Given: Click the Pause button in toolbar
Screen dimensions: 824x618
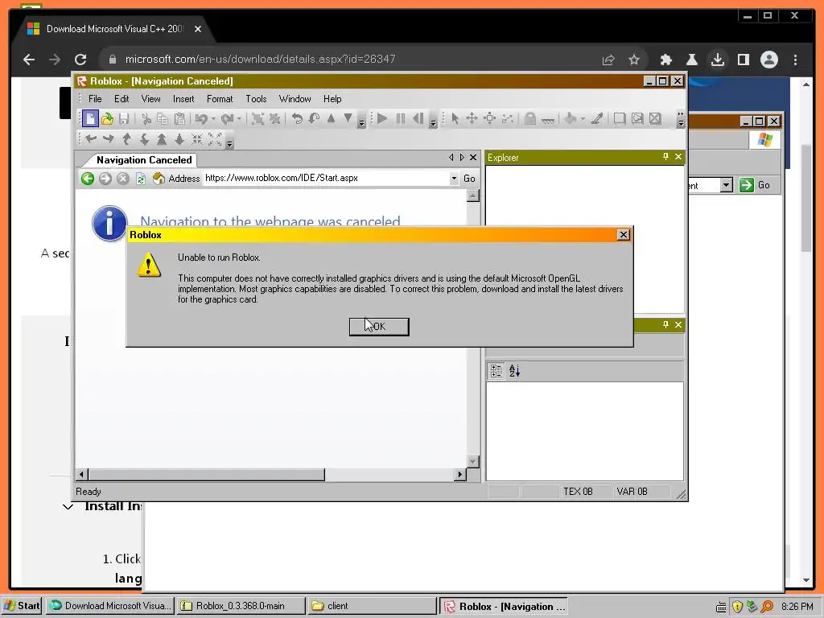Looking at the screenshot, I should (401, 119).
